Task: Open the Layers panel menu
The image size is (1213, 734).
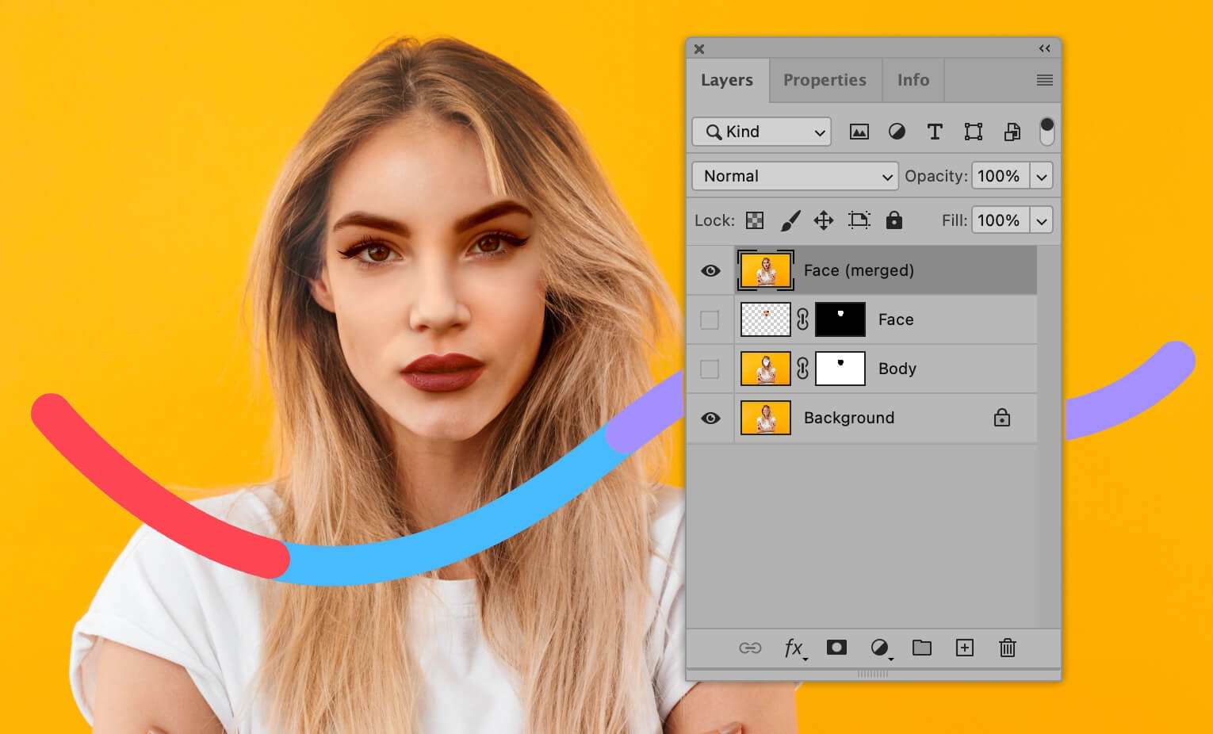Action: click(1044, 79)
